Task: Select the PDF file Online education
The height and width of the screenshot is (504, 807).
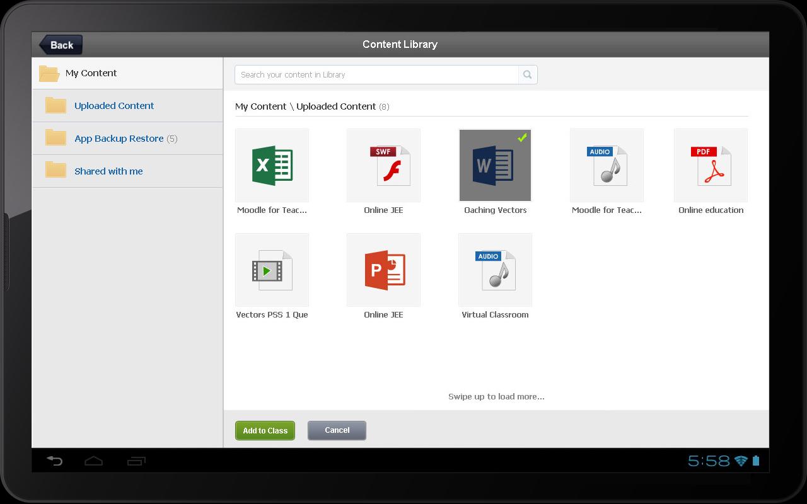Action: 711,165
